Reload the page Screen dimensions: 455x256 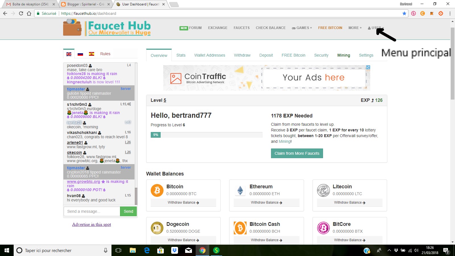click(21, 13)
